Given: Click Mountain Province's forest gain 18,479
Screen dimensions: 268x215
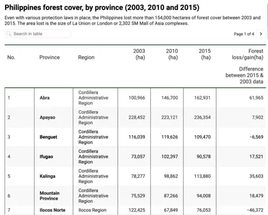Looking at the screenshot, I should (256, 196).
